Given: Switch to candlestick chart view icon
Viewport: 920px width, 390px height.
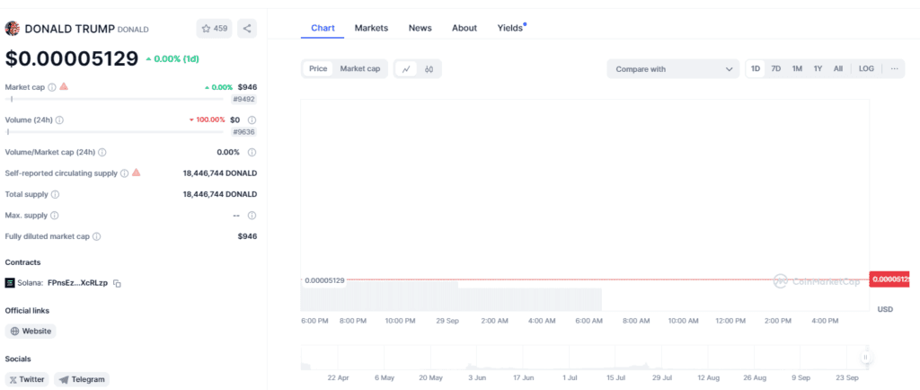Looking at the screenshot, I should coord(429,69).
